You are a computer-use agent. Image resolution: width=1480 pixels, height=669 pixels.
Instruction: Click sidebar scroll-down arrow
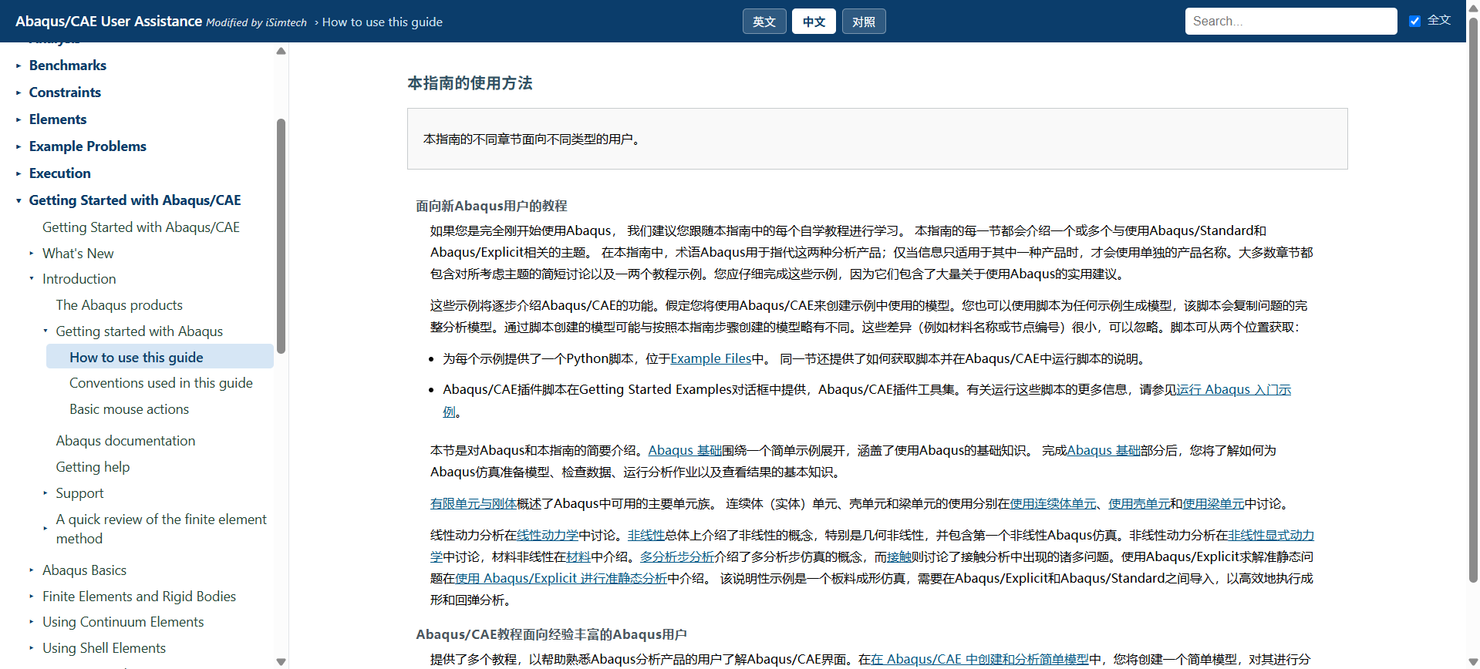tap(281, 661)
